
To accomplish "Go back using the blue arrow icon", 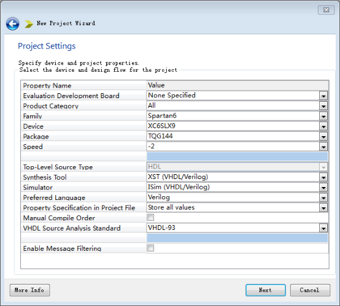I will [x=12, y=24].
